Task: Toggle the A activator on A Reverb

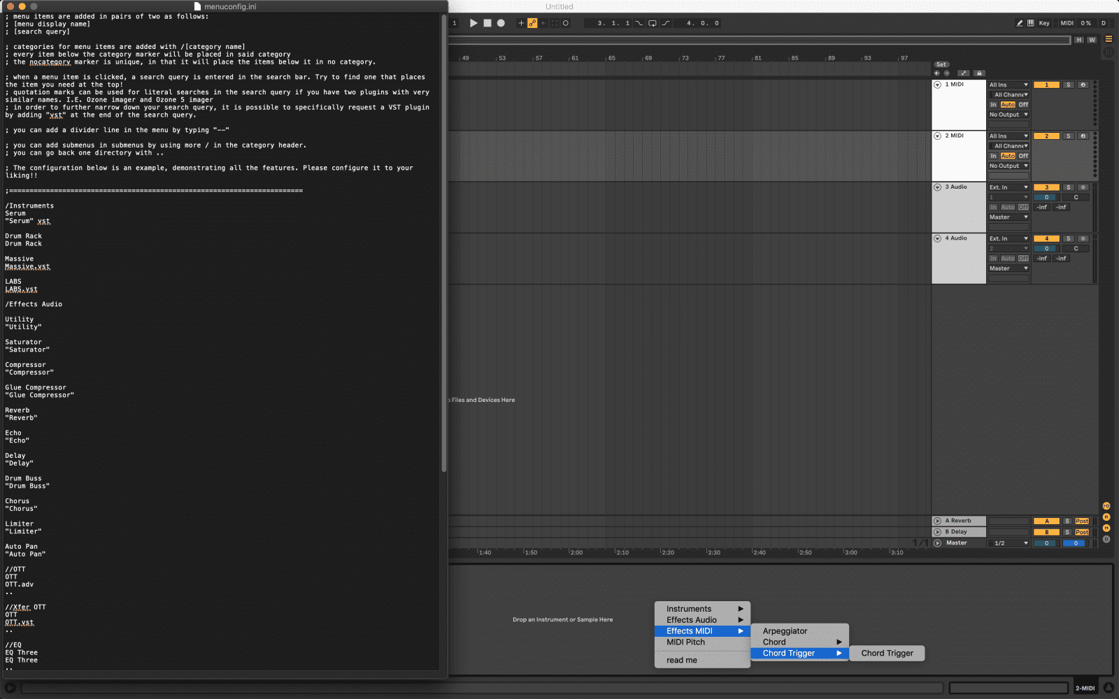Action: tap(1046, 521)
